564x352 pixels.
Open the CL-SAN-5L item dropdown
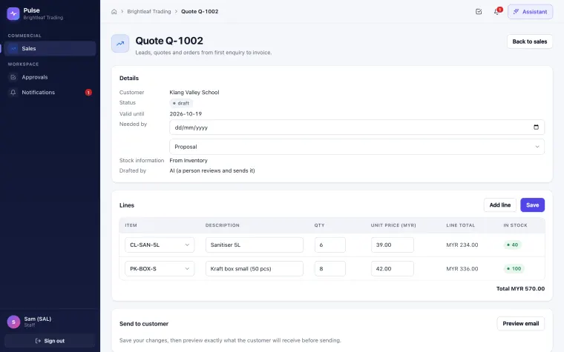point(160,245)
